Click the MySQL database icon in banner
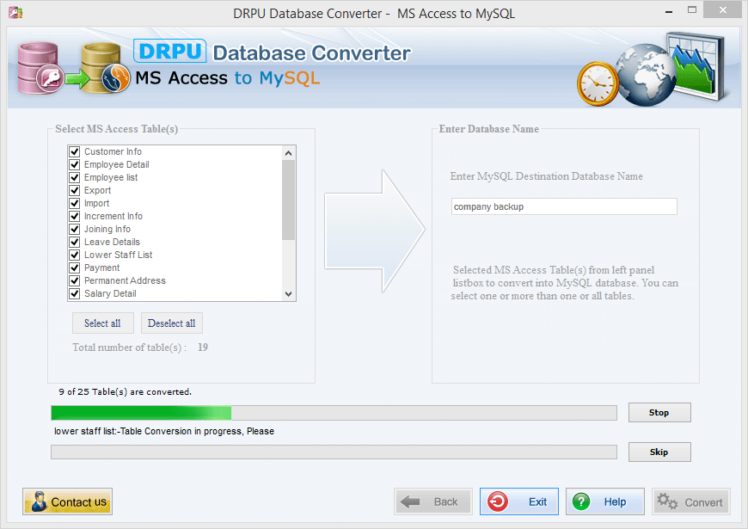Image resolution: width=748 pixels, height=529 pixels. coord(106,68)
